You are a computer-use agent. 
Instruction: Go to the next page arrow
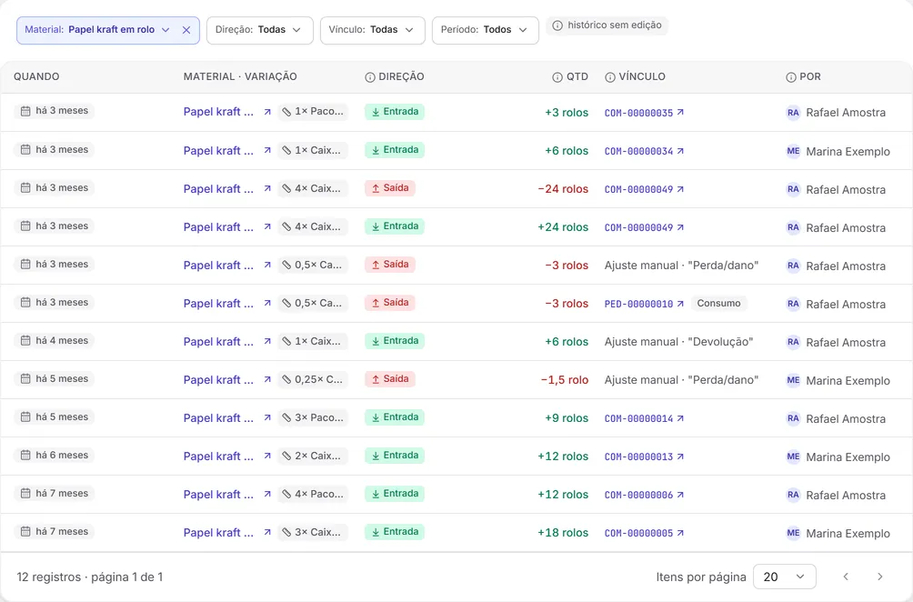pos(880,577)
